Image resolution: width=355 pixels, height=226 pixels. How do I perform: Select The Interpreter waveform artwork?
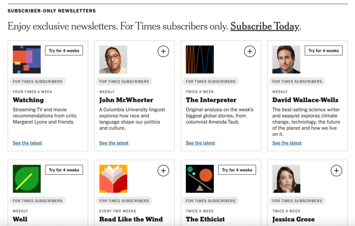(x=199, y=59)
